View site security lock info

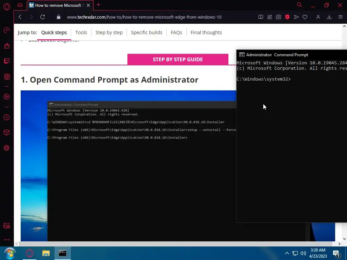click(58, 17)
